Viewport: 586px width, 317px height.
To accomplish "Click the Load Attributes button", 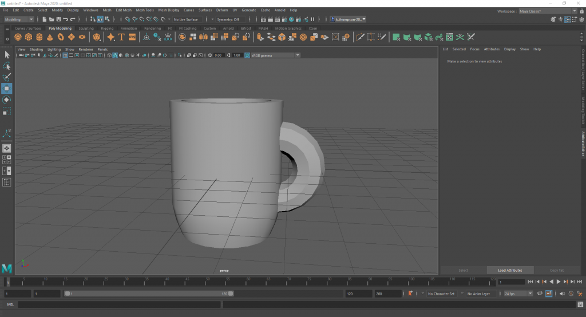I will (x=509, y=270).
